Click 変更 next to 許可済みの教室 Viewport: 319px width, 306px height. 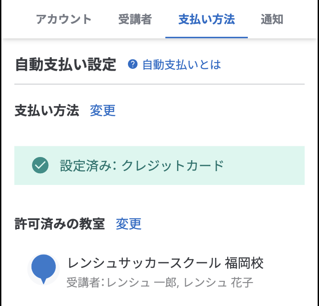pos(128,224)
